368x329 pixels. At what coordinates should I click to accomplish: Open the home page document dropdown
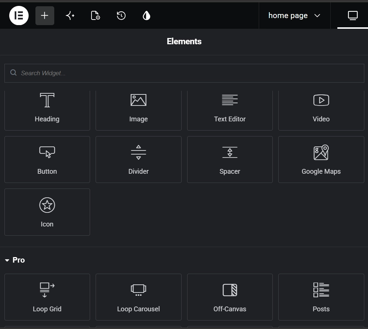294,16
